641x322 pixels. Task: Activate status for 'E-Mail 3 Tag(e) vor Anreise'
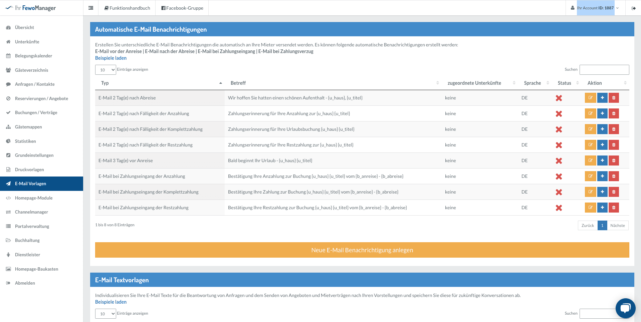click(559, 161)
